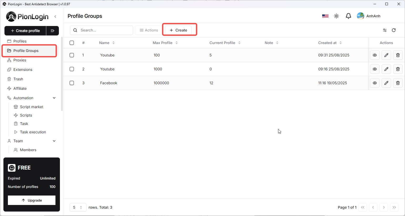Select the first Youtube row checkbox
The width and height of the screenshot is (405, 216).
(x=72, y=55)
